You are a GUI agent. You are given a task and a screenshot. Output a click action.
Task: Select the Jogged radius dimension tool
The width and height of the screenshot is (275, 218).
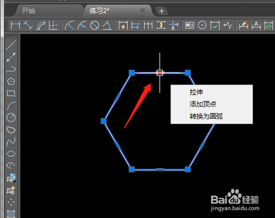coord(82,25)
